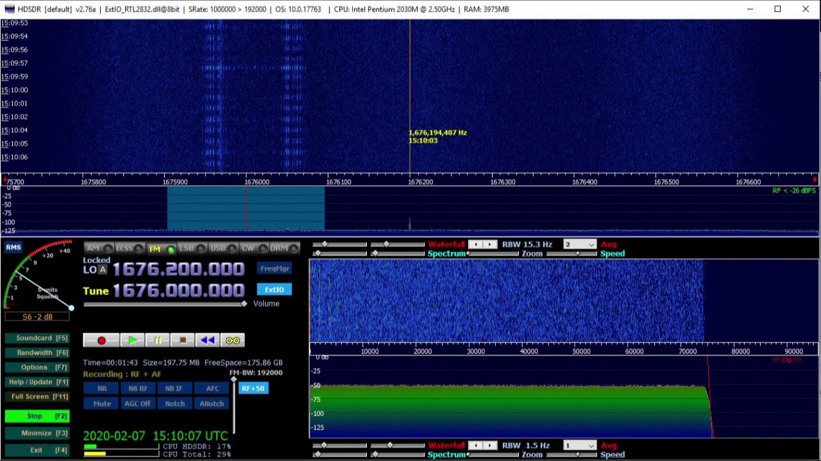The width and height of the screenshot is (821, 461).
Task: Pause playback with the yellow pause button
Action: coord(157,341)
